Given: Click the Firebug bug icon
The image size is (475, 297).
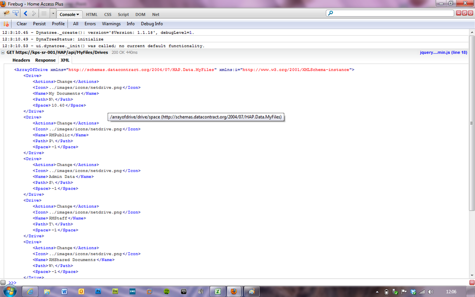Looking at the screenshot, I should (x=6, y=14).
